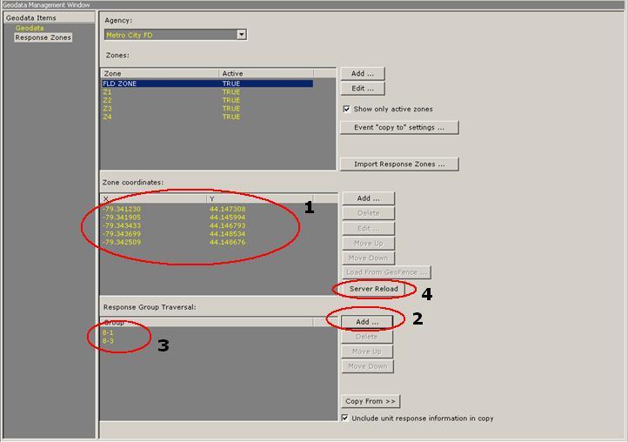Screen dimensions: 628x442
Task: Toggle Unclude unit response information in copy checkbox
Action: click(x=346, y=419)
